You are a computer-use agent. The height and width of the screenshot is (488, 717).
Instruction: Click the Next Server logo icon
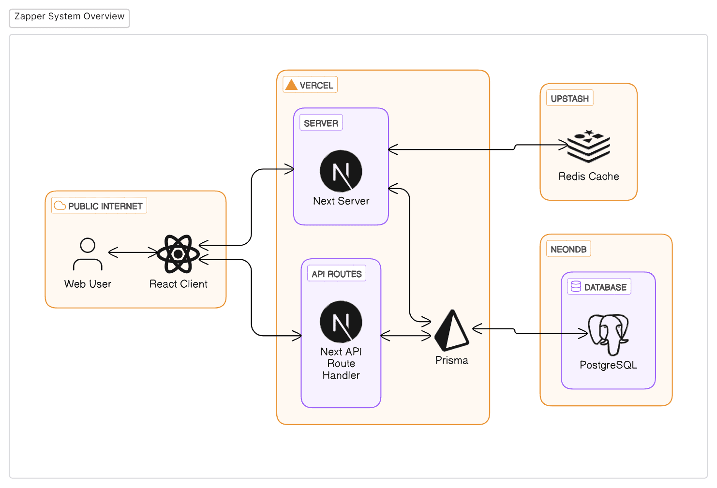coord(341,171)
